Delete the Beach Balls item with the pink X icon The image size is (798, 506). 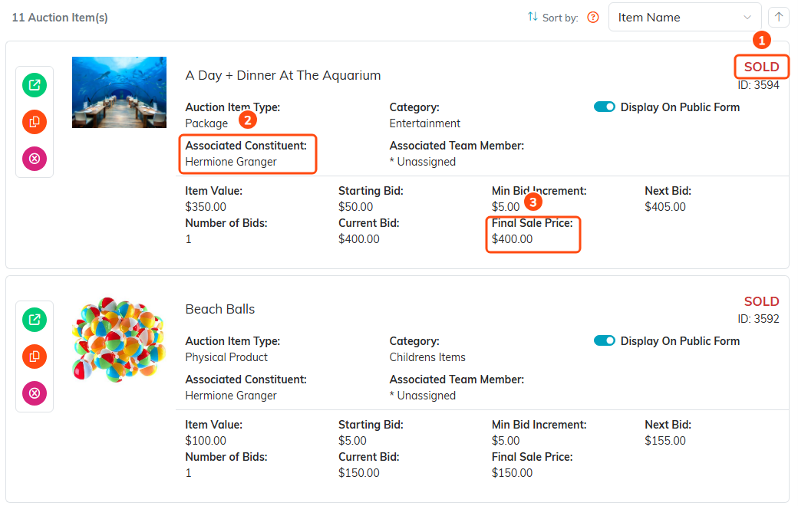[35, 393]
